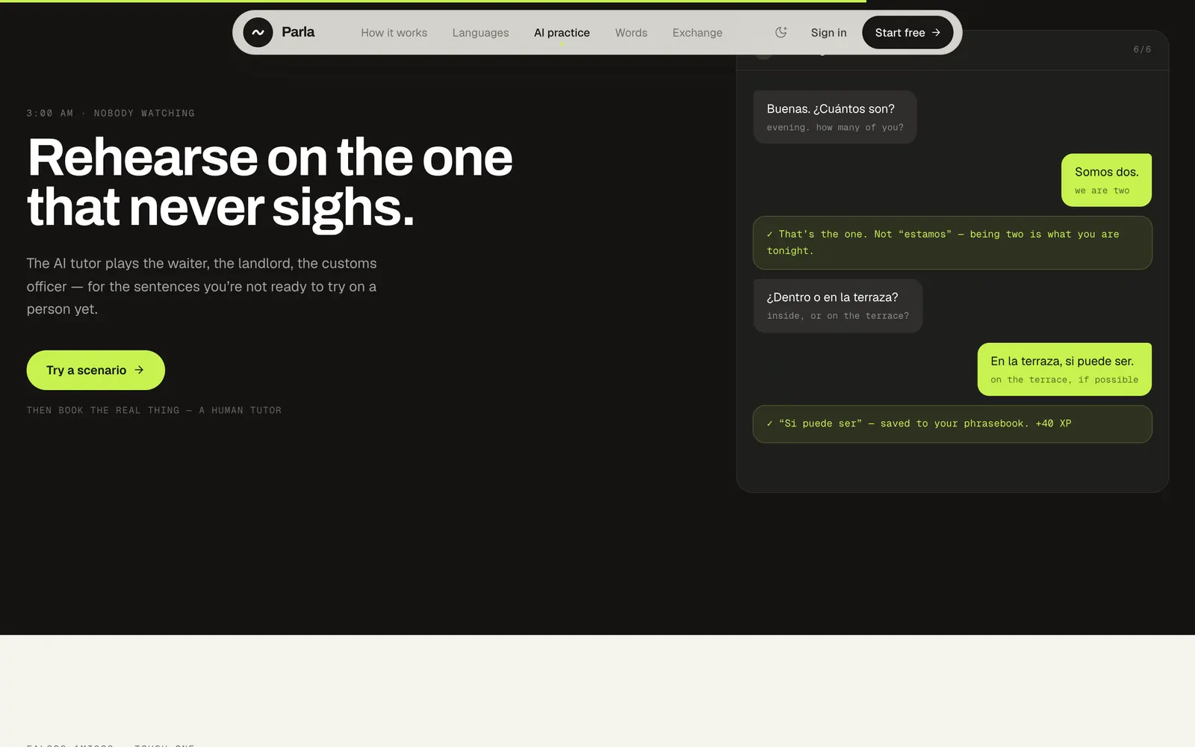
Task: Select 'En la terraza, si puede ser.' bubble
Action: tap(1064, 369)
